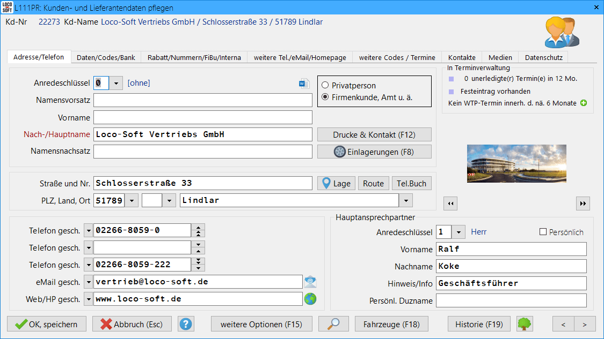Click the email envelope icon beside eMail field
Screen dimensions: 604x339
click(x=310, y=282)
